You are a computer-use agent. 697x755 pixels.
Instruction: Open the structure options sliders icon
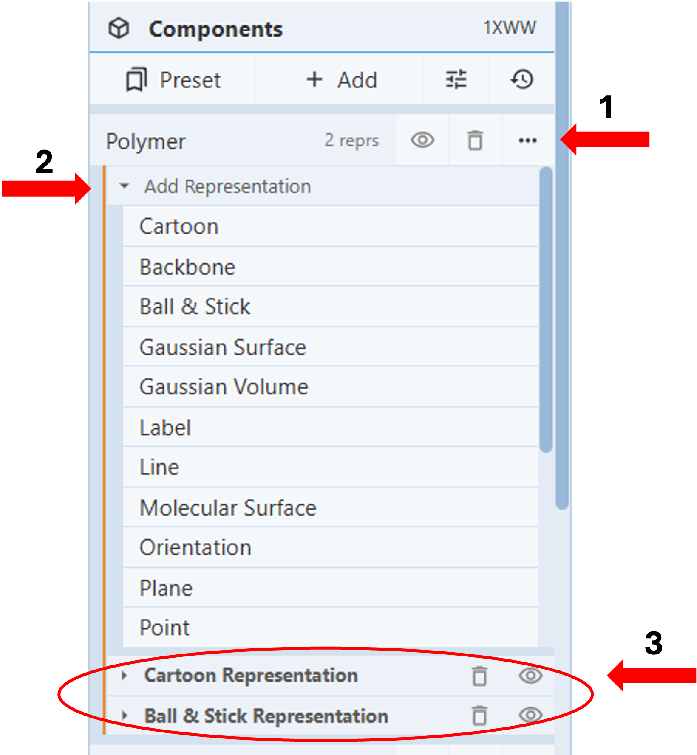click(x=456, y=79)
